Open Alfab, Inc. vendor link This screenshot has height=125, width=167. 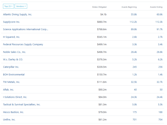point(8,89)
